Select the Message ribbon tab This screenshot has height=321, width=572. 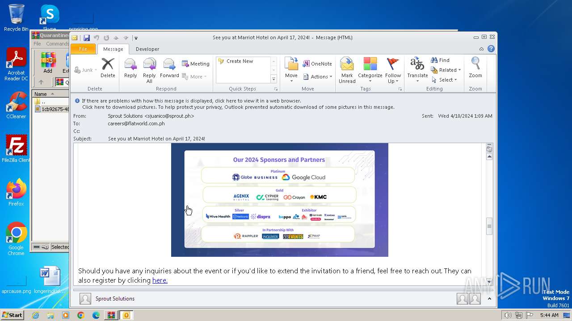point(113,49)
